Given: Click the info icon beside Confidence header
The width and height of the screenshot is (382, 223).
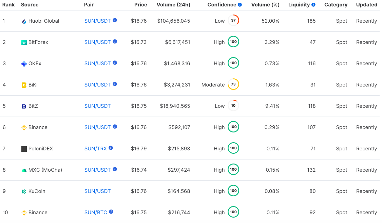Looking at the screenshot, I should (x=240, y=5).
